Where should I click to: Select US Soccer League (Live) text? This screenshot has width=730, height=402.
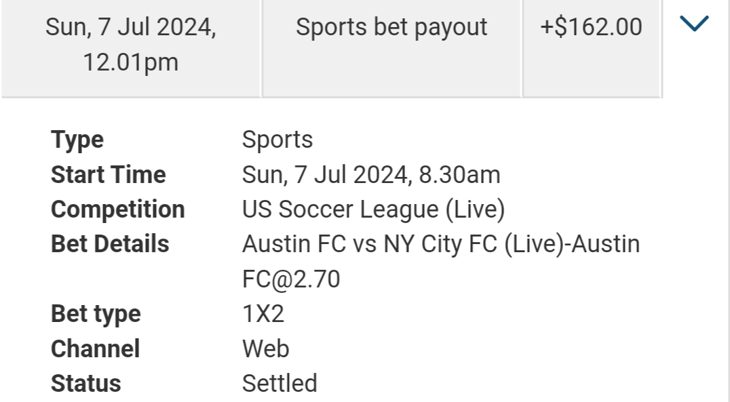pos(373,209)
